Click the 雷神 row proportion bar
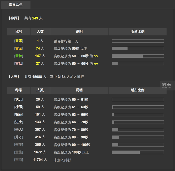 138,56
